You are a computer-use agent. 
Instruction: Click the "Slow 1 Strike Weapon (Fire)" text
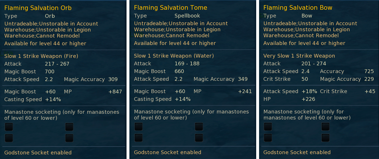(x=41, y=56)
